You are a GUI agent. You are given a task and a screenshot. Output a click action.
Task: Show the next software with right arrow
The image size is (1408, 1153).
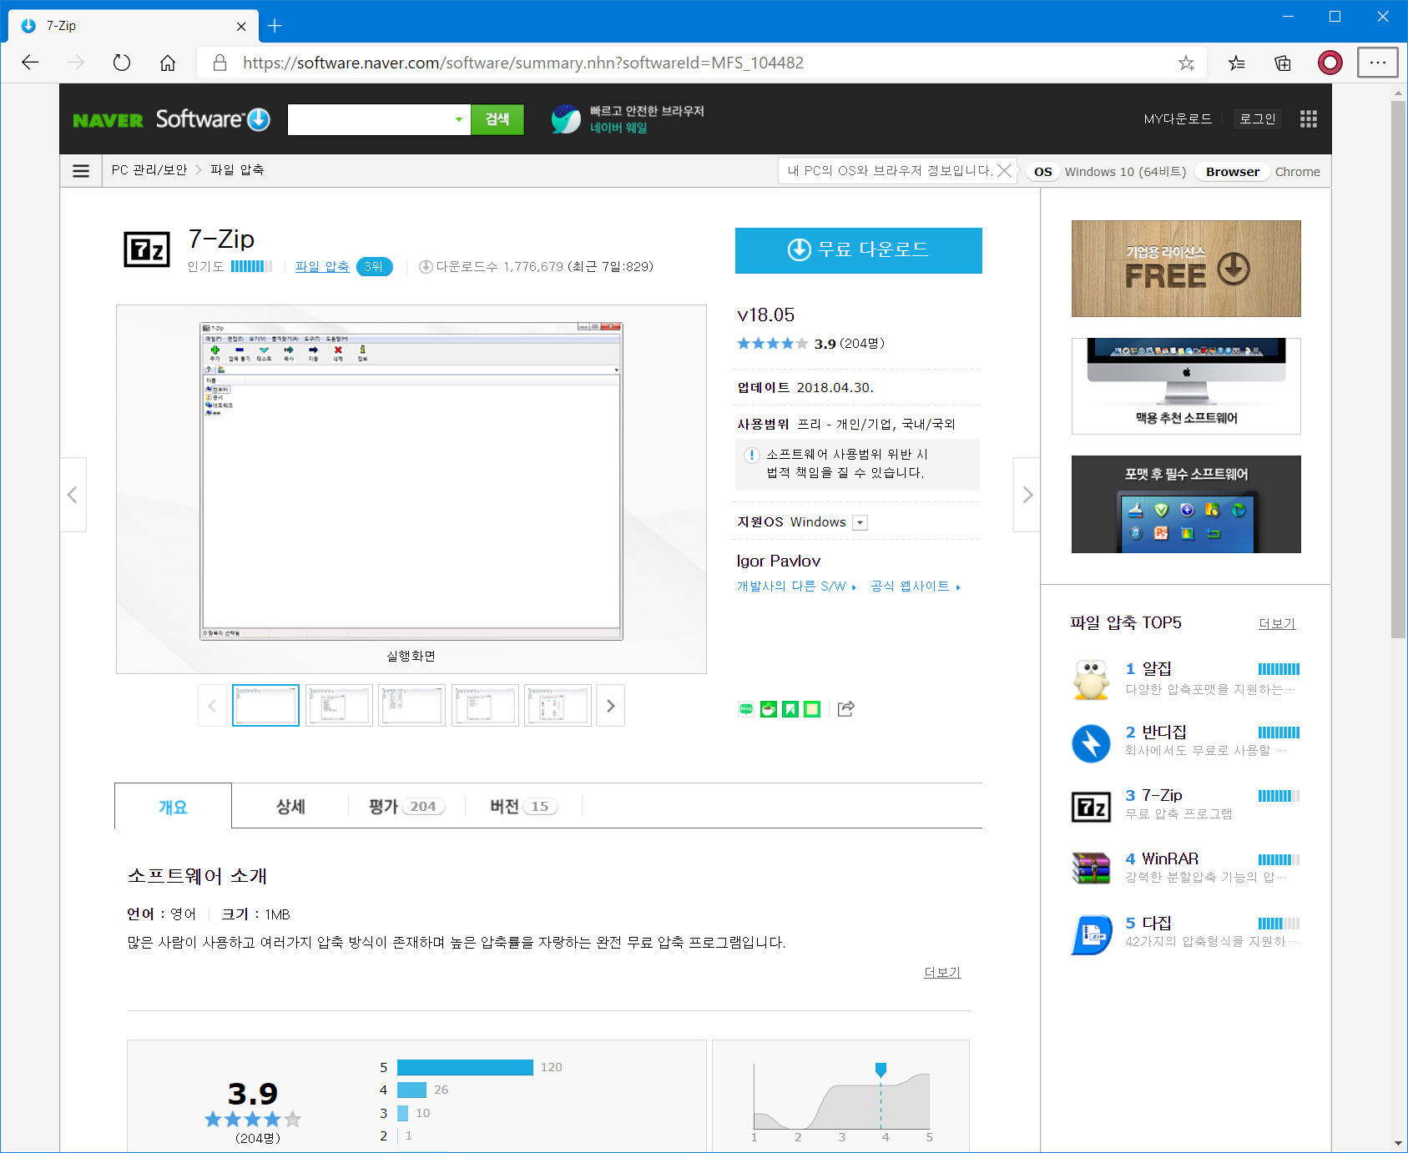(x=1027, y=495)
